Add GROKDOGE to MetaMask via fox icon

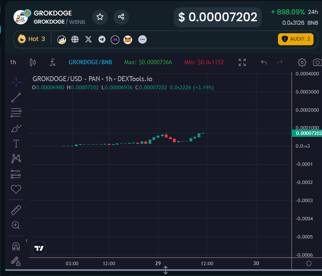click(x=128, y=39)
